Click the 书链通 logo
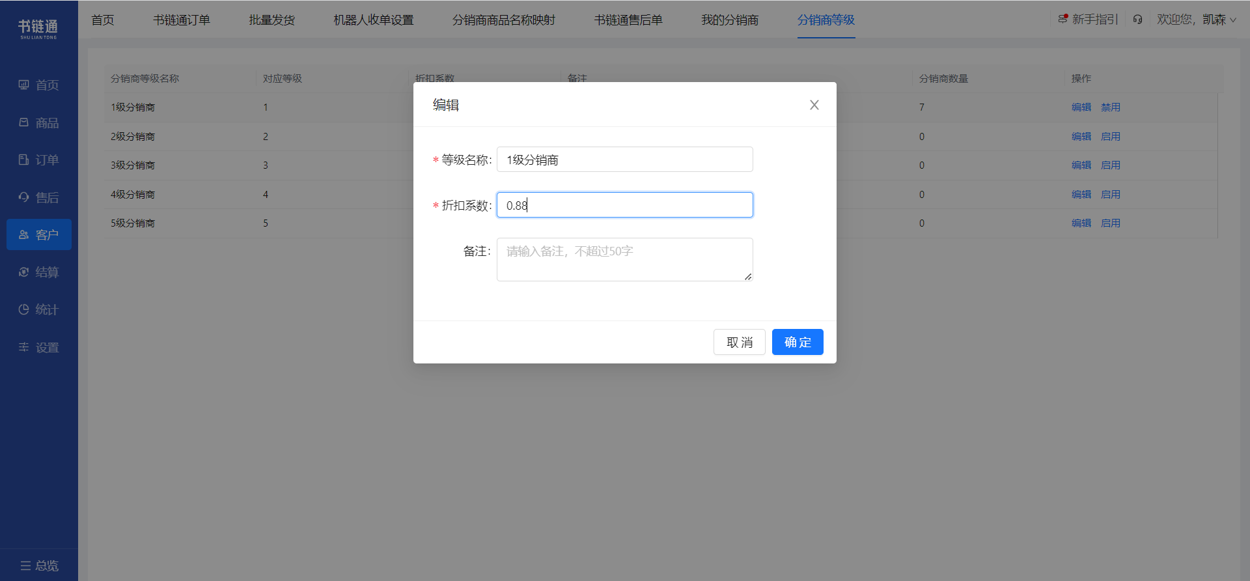The width and height of the screenshot is (1250, 581). 38,29
